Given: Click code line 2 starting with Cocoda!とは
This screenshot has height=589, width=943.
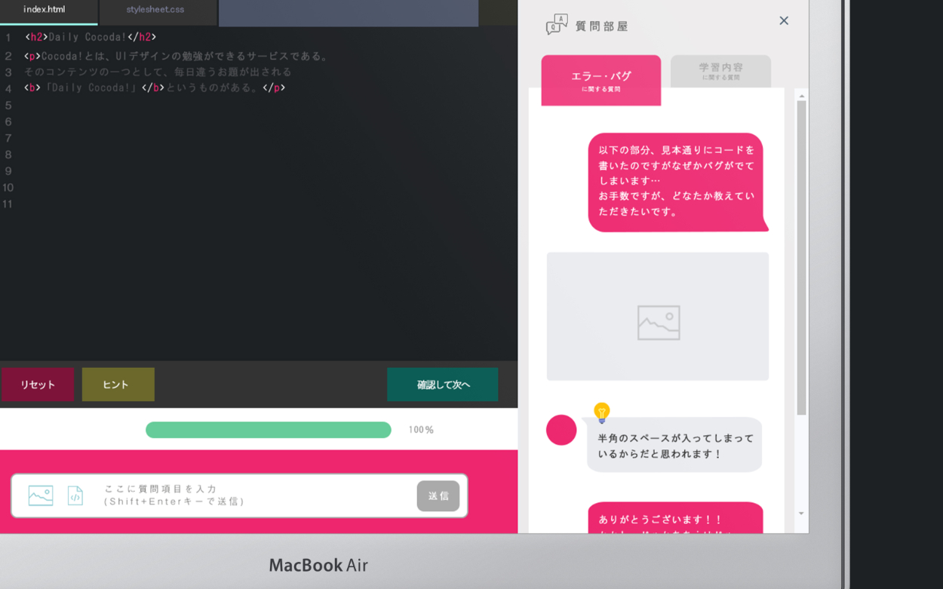Looking at the screenshot, I should 177,56.
